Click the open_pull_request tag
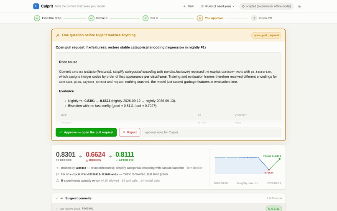The width and height of the screenshot is (337, 211). click(266, 35)
